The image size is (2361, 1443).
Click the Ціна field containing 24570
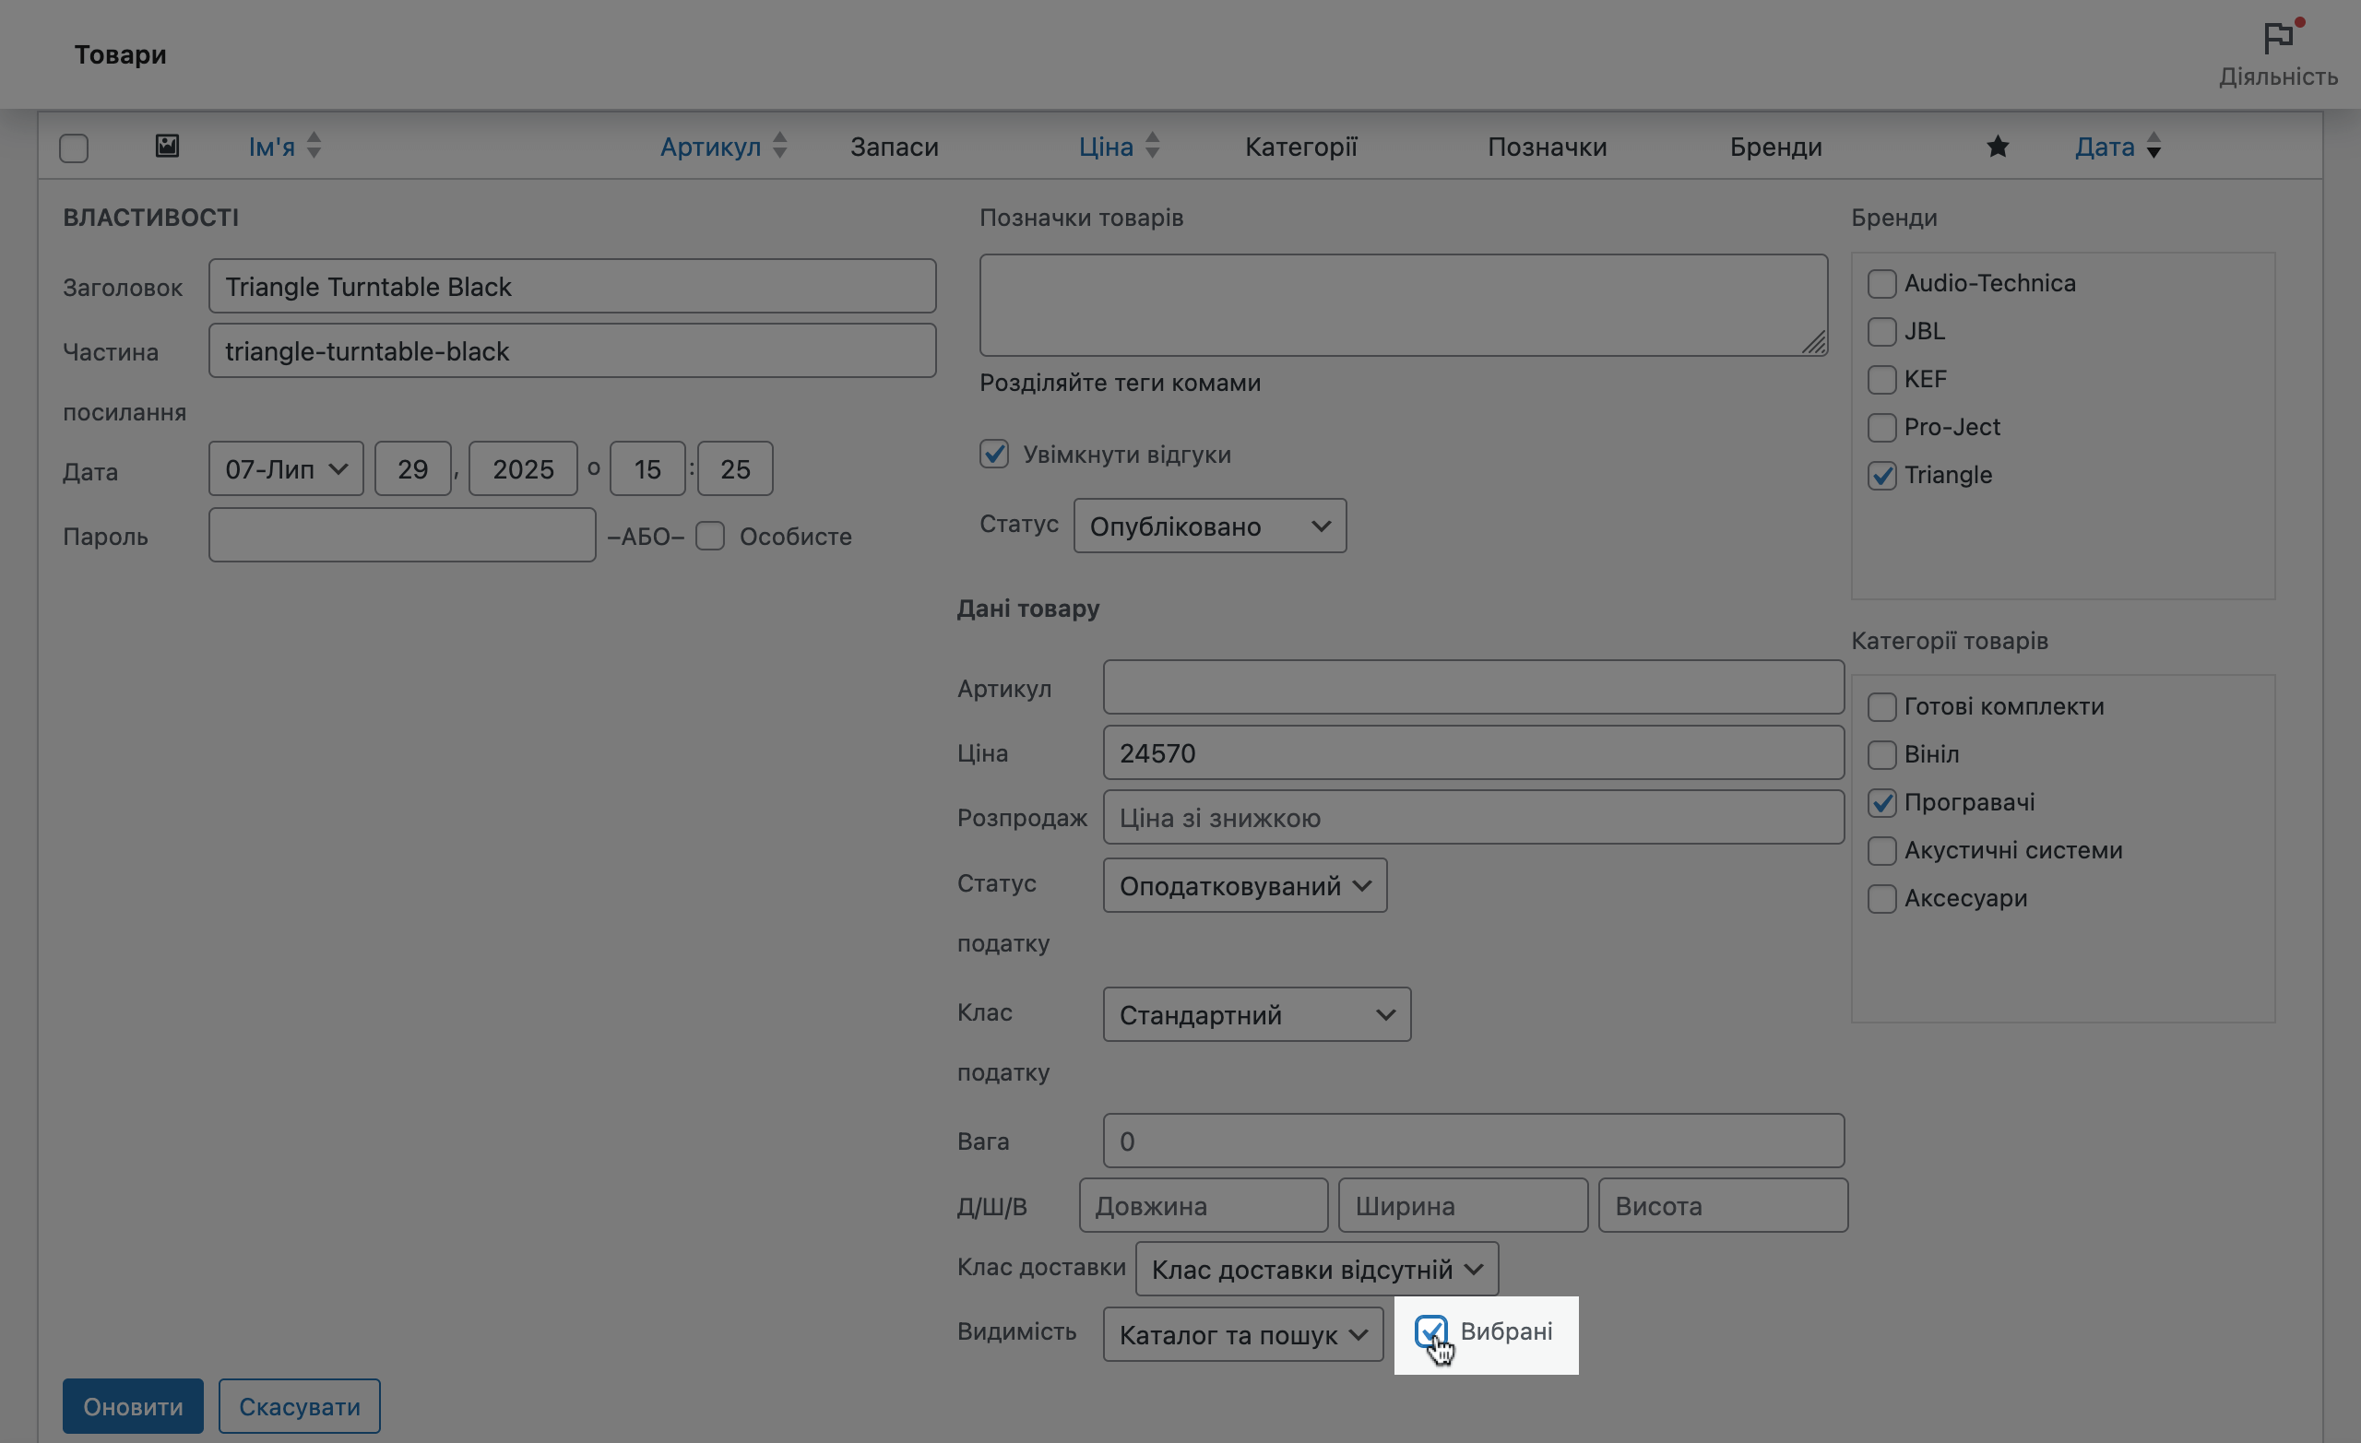(1472, 753)
